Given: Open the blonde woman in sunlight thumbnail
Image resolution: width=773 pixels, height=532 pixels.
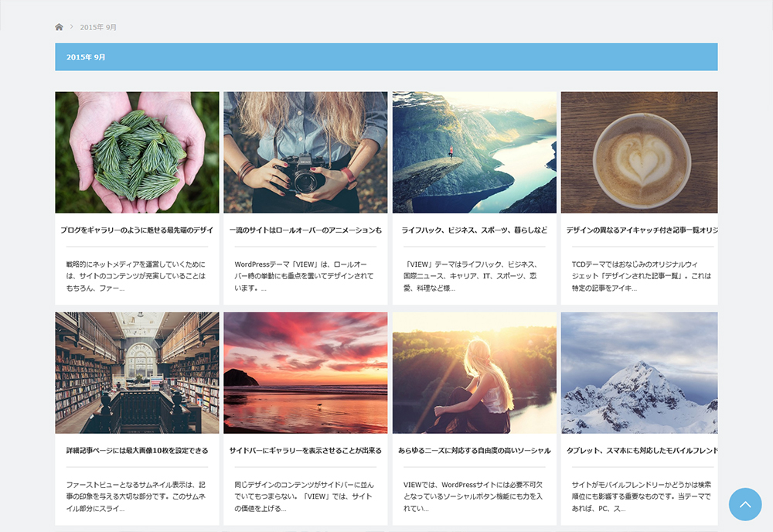Looking at the screenshot, I should (x=475, y=373).
